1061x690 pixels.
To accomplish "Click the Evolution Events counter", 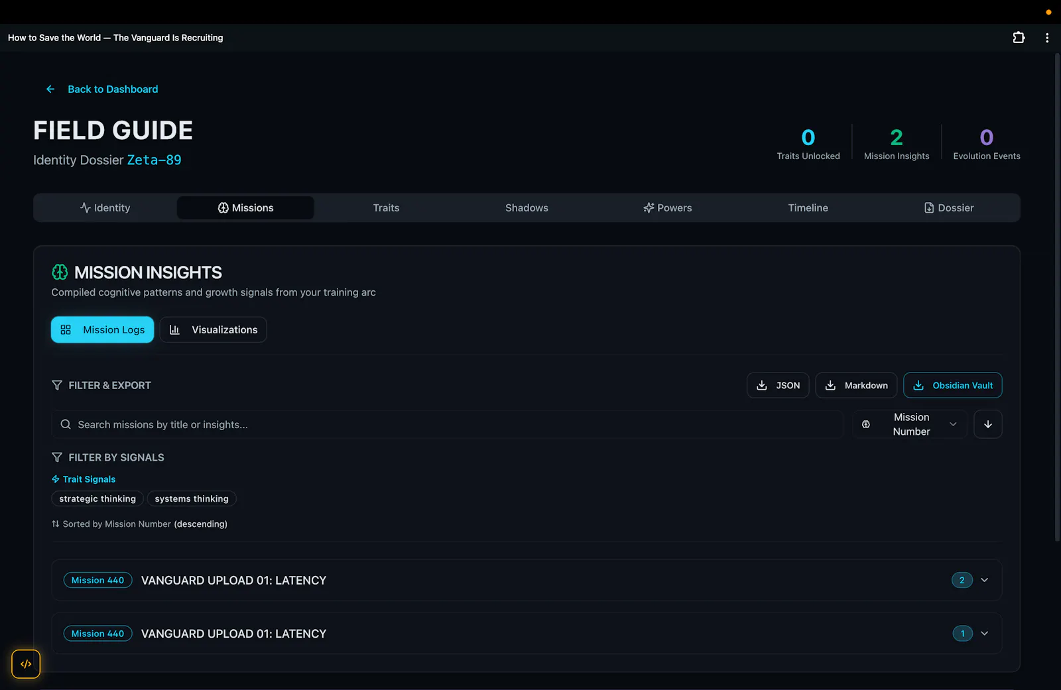I will [x=987, y=144].
